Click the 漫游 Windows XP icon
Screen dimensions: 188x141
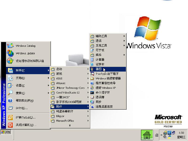coord(92,88)
